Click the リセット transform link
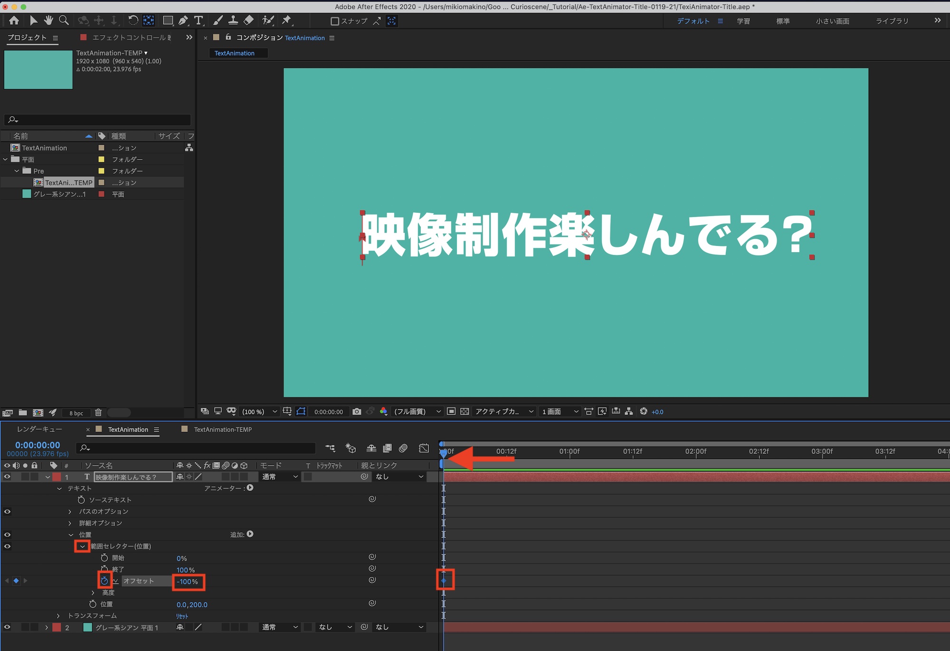950x651 pixels. [x=182, y=616]
